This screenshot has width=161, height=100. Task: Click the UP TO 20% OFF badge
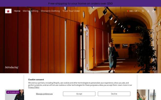tap(13, 92)
